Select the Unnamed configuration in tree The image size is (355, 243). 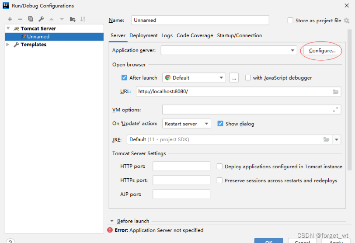[x=54, y=37]
